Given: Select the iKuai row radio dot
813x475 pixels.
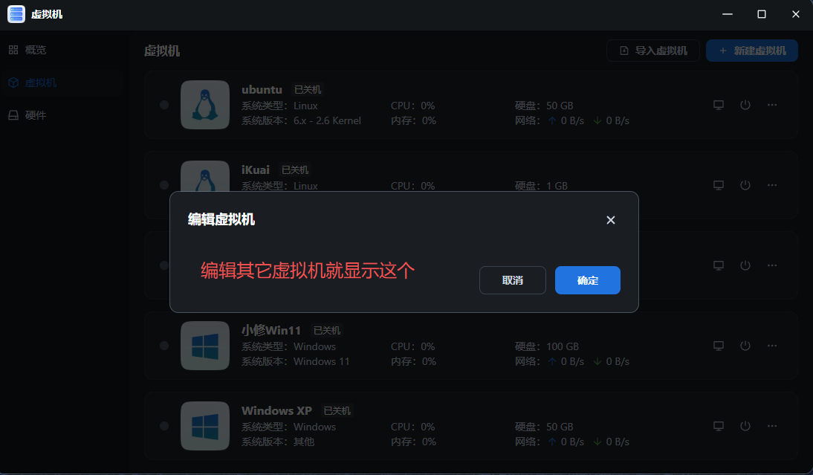Looking at the screenshot, I should tap(164, 185).
